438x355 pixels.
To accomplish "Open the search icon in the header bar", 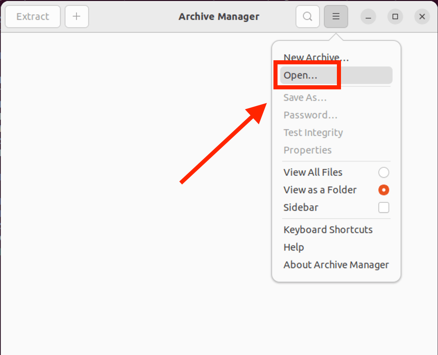I will coord(307,16).
